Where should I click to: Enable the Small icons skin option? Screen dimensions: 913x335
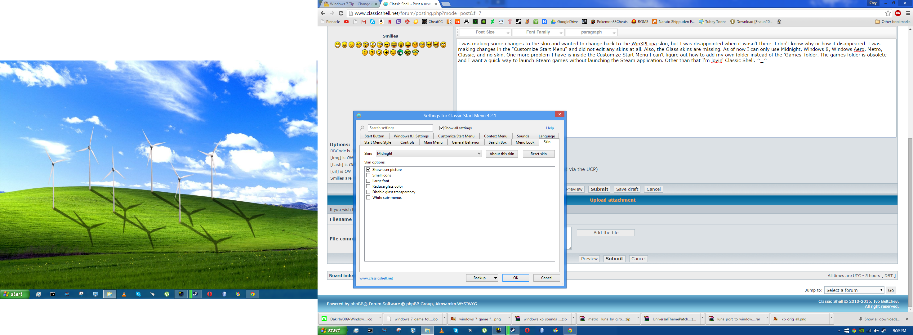[368, 175]
